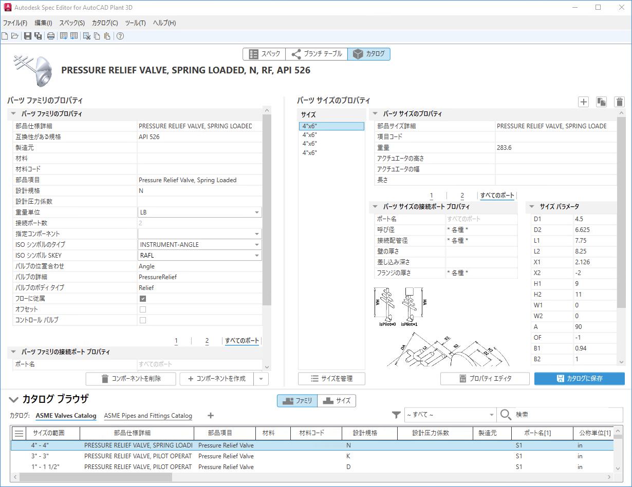Click the search magnifier icon
632x487 pixels.
(506, 415)
